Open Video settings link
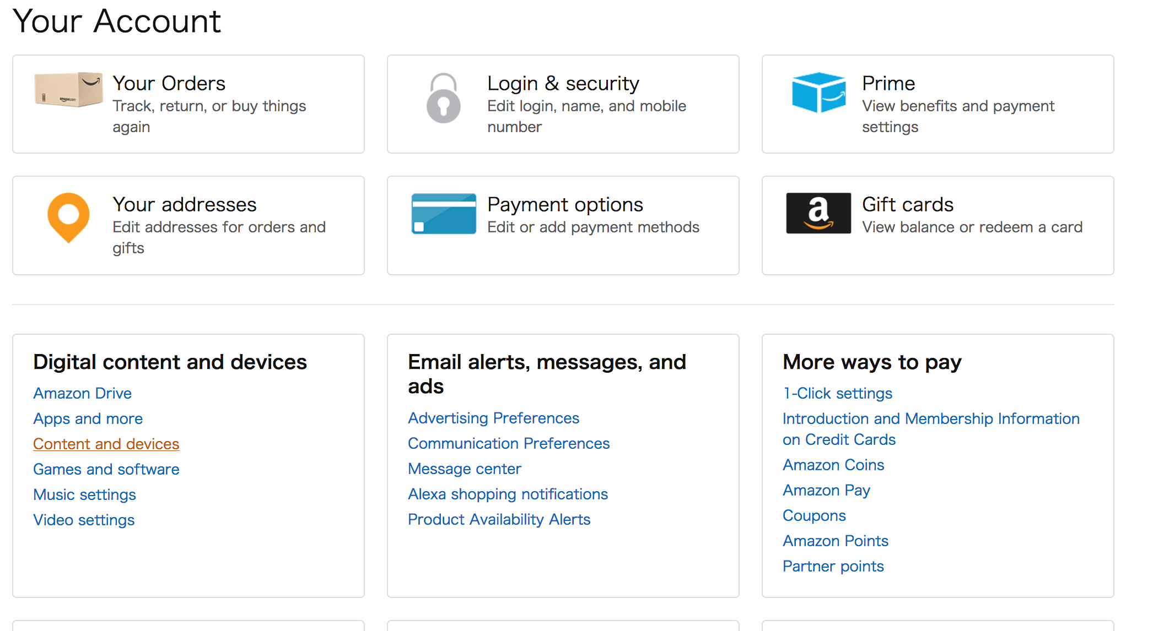Image resolution: width=1153 pixels, height=631 pixels. [84, 520]
